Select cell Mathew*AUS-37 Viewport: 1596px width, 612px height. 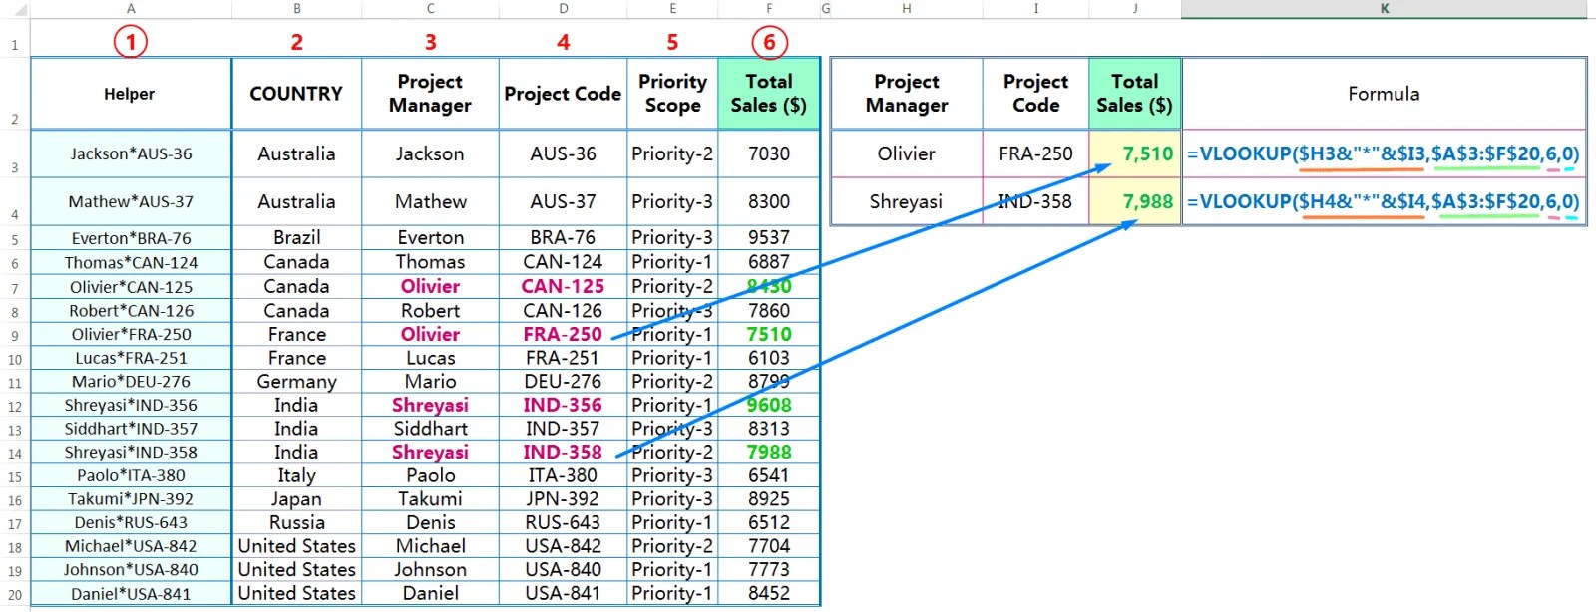click(131, 202)
